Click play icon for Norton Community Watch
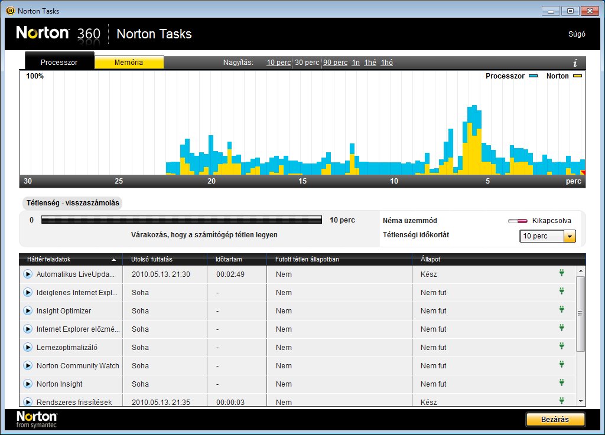Viewport: 605px width, 435px height. [27, 366]
